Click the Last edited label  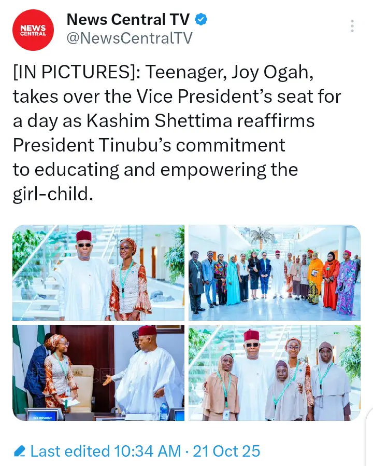click(70, 451)
